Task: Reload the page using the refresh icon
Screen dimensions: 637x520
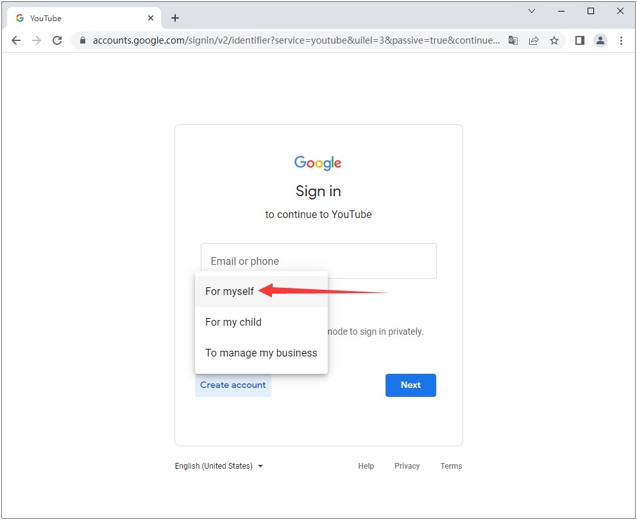Action: click(x=57, y=40)
